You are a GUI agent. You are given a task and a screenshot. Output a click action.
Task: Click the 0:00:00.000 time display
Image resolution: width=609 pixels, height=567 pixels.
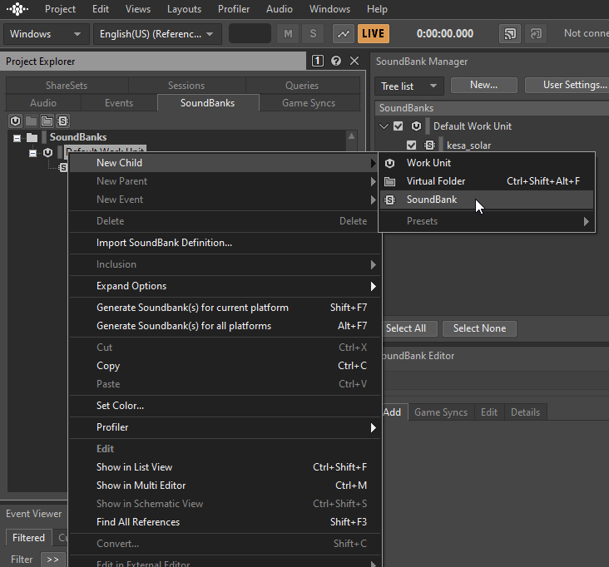pyautogui.click(x=444, y=34)
